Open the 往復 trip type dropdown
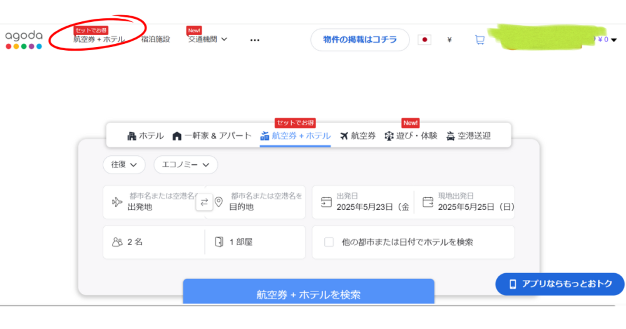The image size is (626, 329). [x=124, y=165]
